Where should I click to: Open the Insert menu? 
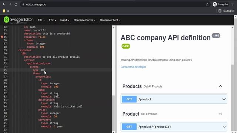tap(65, 20)
